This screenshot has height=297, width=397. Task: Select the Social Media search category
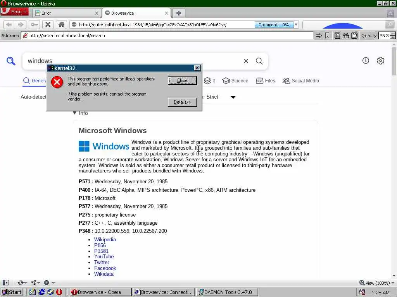point(301,81)
